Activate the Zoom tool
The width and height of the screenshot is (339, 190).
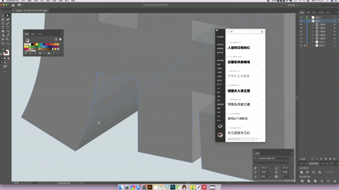click(x=8, y=44)
